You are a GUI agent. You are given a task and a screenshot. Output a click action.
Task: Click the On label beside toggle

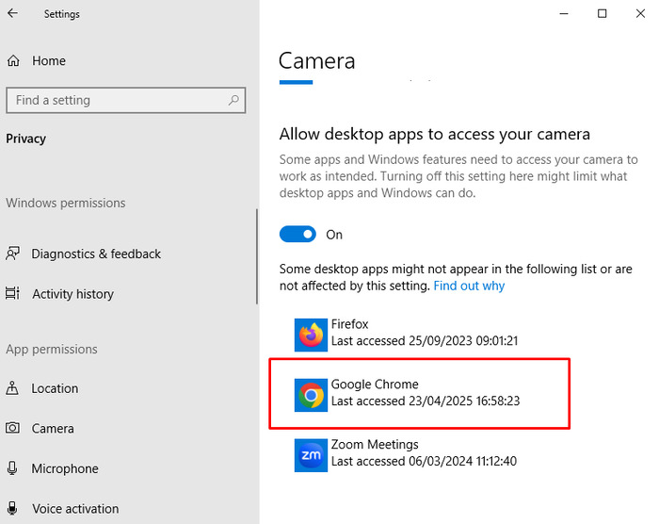click(334, 235)
